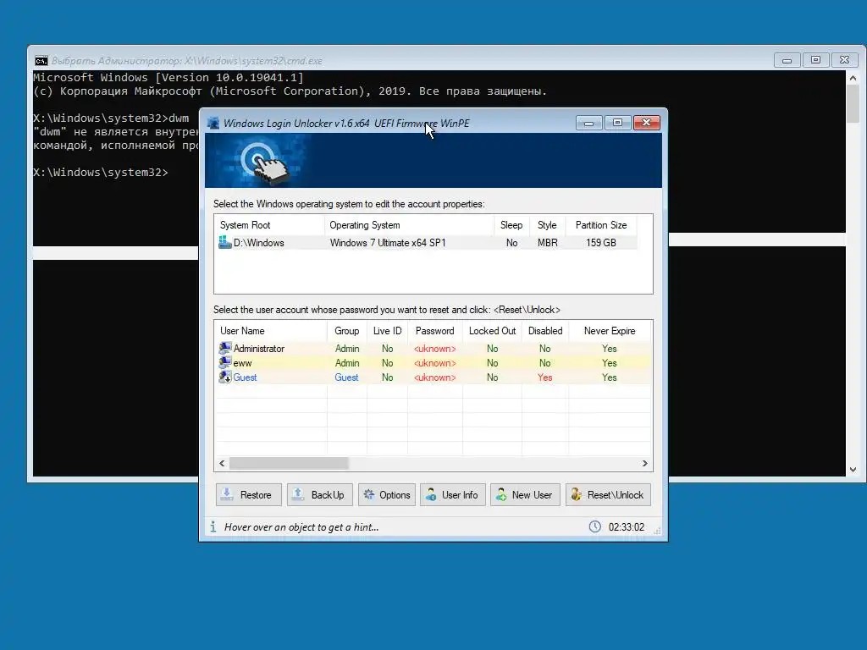This screenshot has height=650, width=867.
Task: Select the Guest user name
Action: click(x=245, y=377)
